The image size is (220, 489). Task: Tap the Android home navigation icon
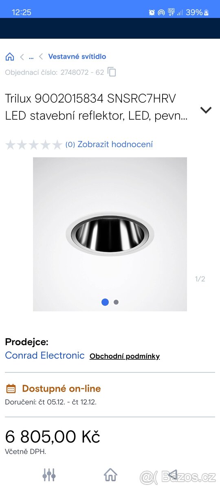[110, 475]
